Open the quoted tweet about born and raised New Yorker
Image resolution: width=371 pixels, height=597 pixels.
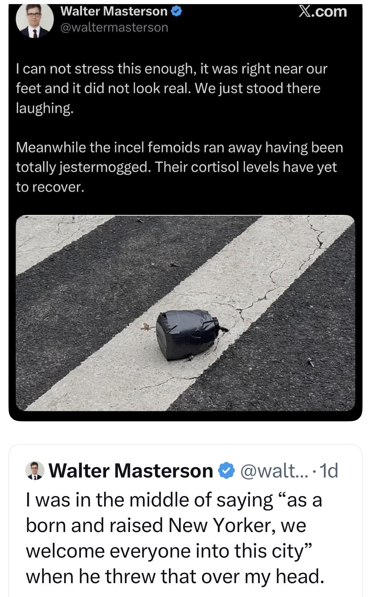click(185, 520)
